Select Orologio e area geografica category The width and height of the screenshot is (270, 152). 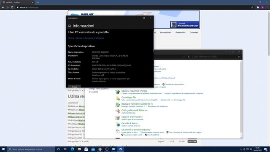pos(98,89)
